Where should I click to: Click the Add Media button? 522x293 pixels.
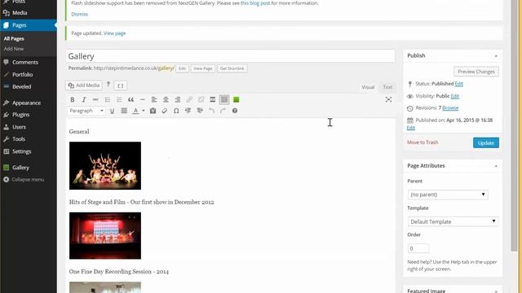[84, 85]
